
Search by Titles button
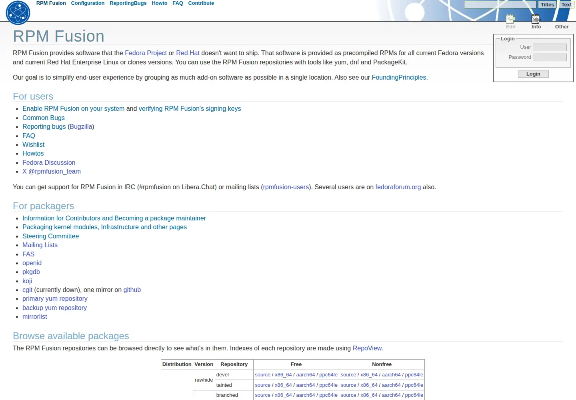(x=547, y=5)
